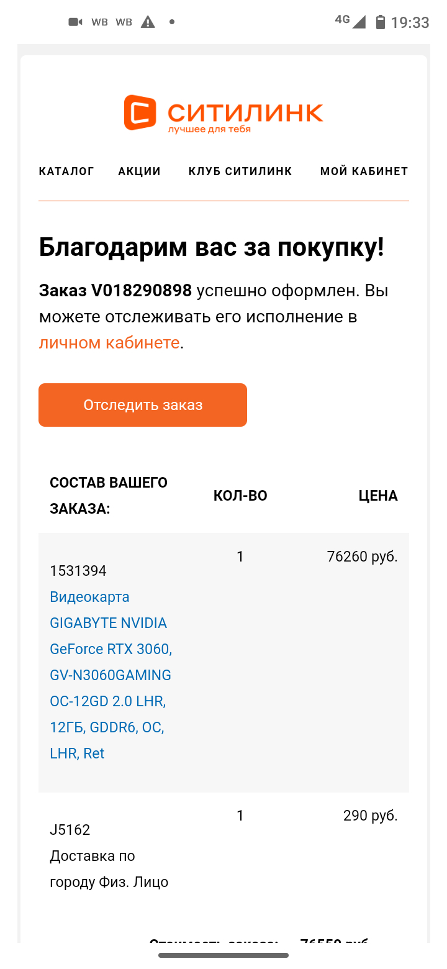The image size is (447, 969).
Task: Tap the 19:33 clock in status bar
Action: click(410, 23)
